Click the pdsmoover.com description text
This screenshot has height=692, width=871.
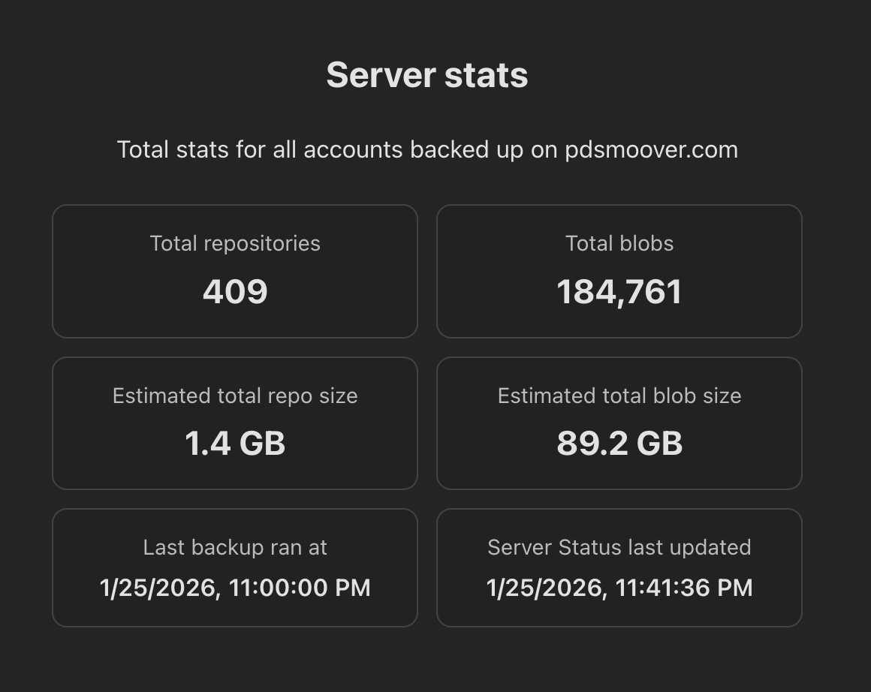[427, 149]
